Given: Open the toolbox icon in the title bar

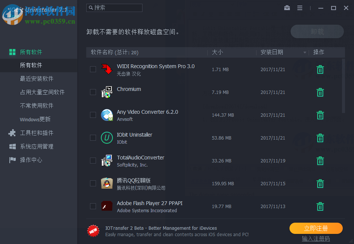Looking at the screenshot, I should tap(287, 7).
